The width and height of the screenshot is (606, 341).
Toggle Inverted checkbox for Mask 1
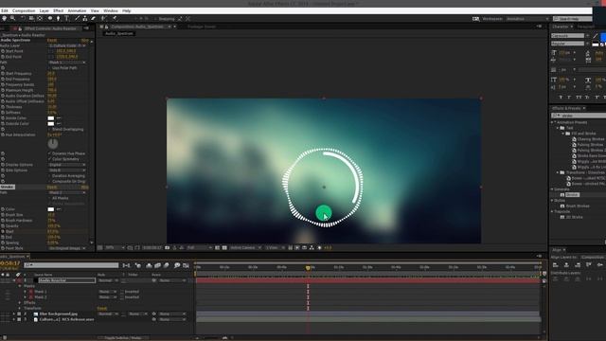122,292
